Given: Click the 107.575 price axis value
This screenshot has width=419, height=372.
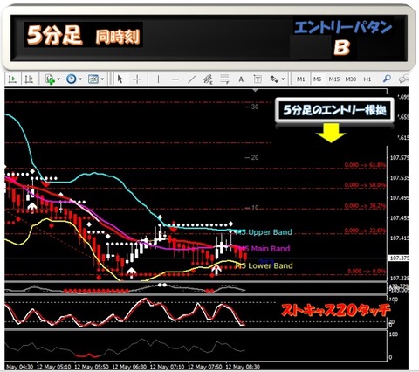Looking at the screenshot, I should [399, 158].
